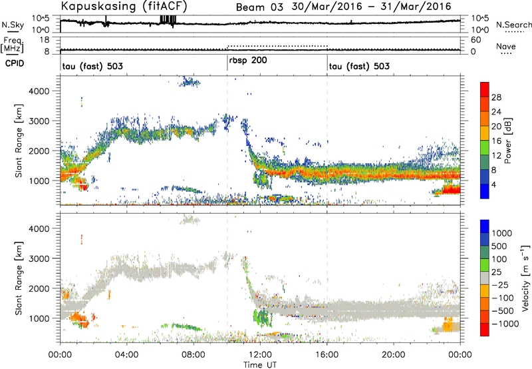Click the '1000' tick on the velocity colorbar

pyautogui.click(x=502, y=233)
